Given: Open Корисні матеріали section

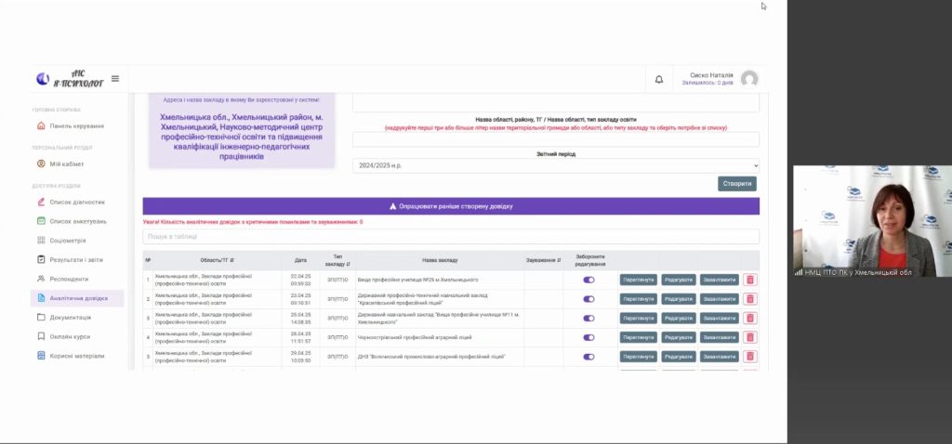Looking at the screenshot, I should [x=76, y=356].
